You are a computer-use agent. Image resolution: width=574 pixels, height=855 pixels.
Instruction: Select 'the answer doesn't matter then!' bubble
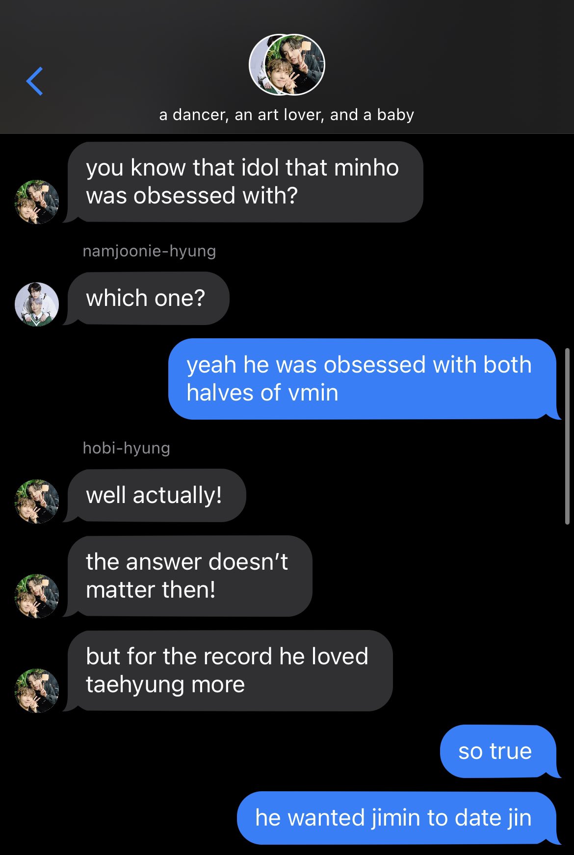tap(190, 576)
